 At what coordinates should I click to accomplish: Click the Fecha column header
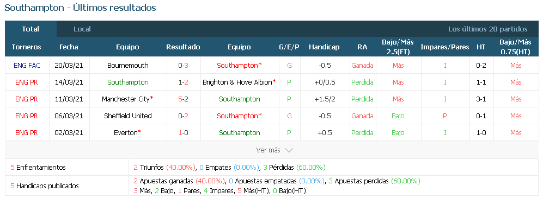[69, 47]
